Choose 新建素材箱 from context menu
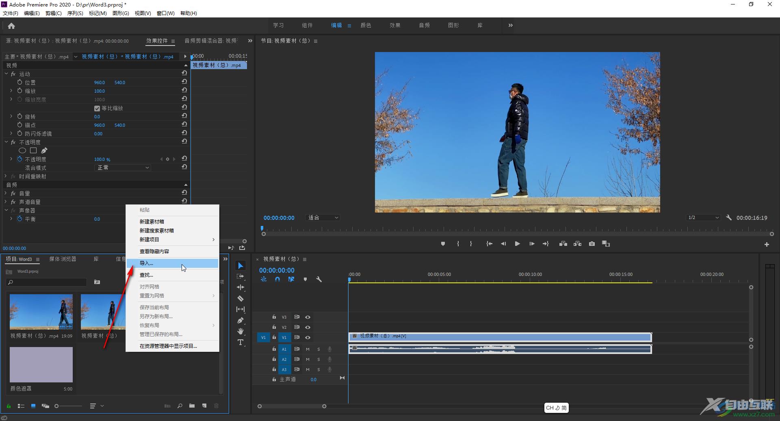The image size is (780, 421). 172,222
